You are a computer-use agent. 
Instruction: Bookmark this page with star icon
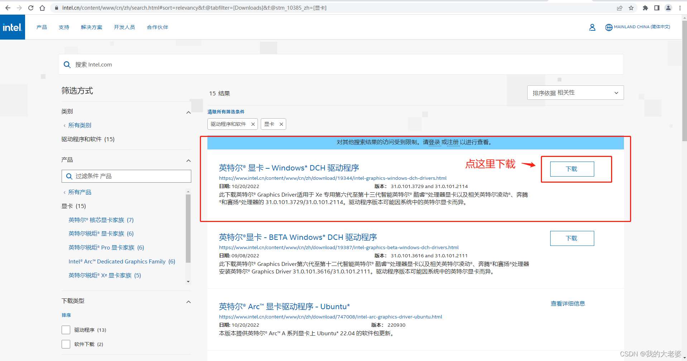(631, 8)
